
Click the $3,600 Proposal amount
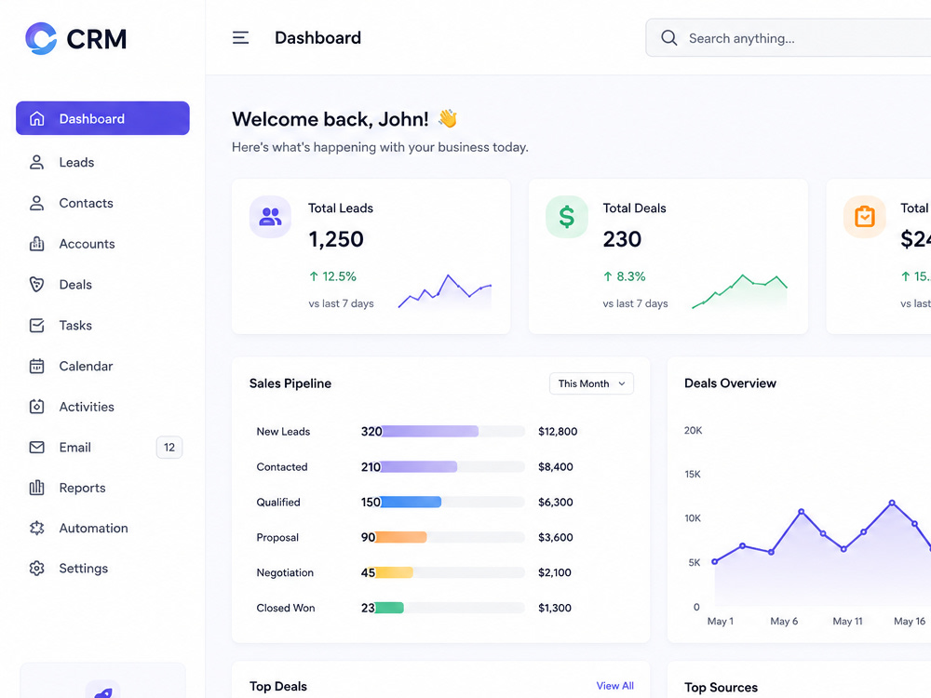[x=556, y=537]
